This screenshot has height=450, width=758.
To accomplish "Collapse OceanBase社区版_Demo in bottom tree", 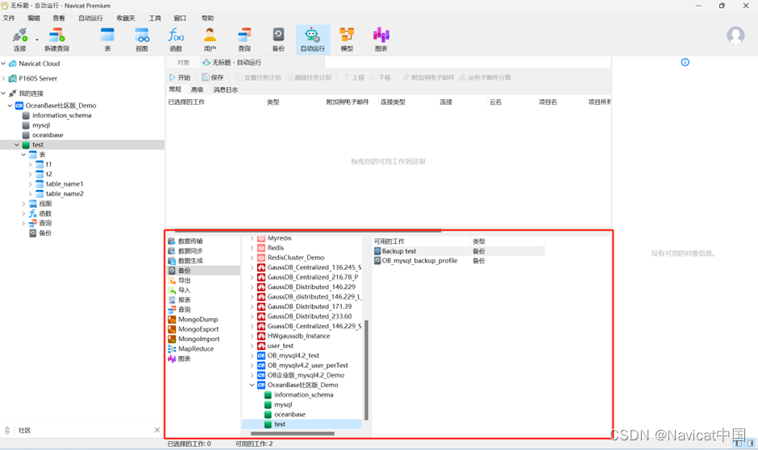I will [252, 385].
